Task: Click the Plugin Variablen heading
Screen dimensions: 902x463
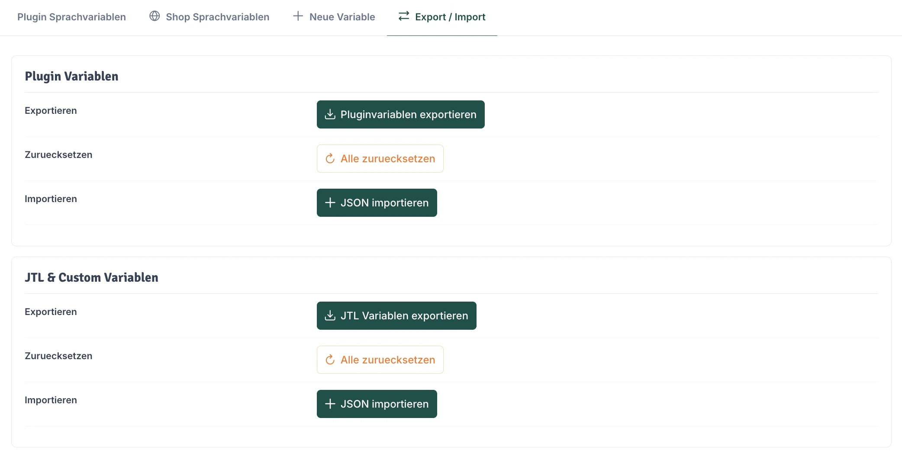Action: (x=71, y=76)
